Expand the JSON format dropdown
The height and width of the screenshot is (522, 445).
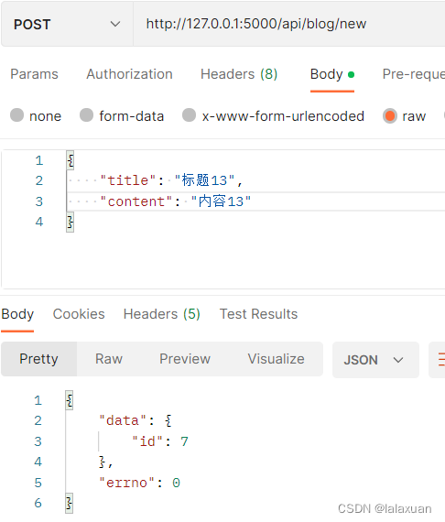375,360
